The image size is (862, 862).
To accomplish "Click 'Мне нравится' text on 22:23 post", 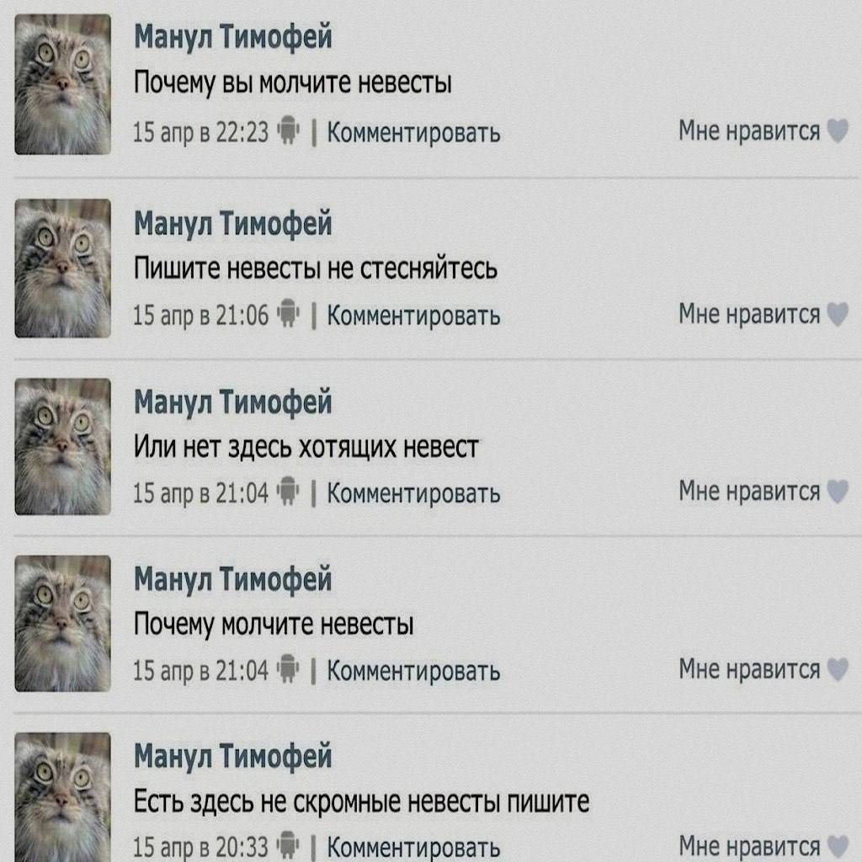I will click(748, 130).
